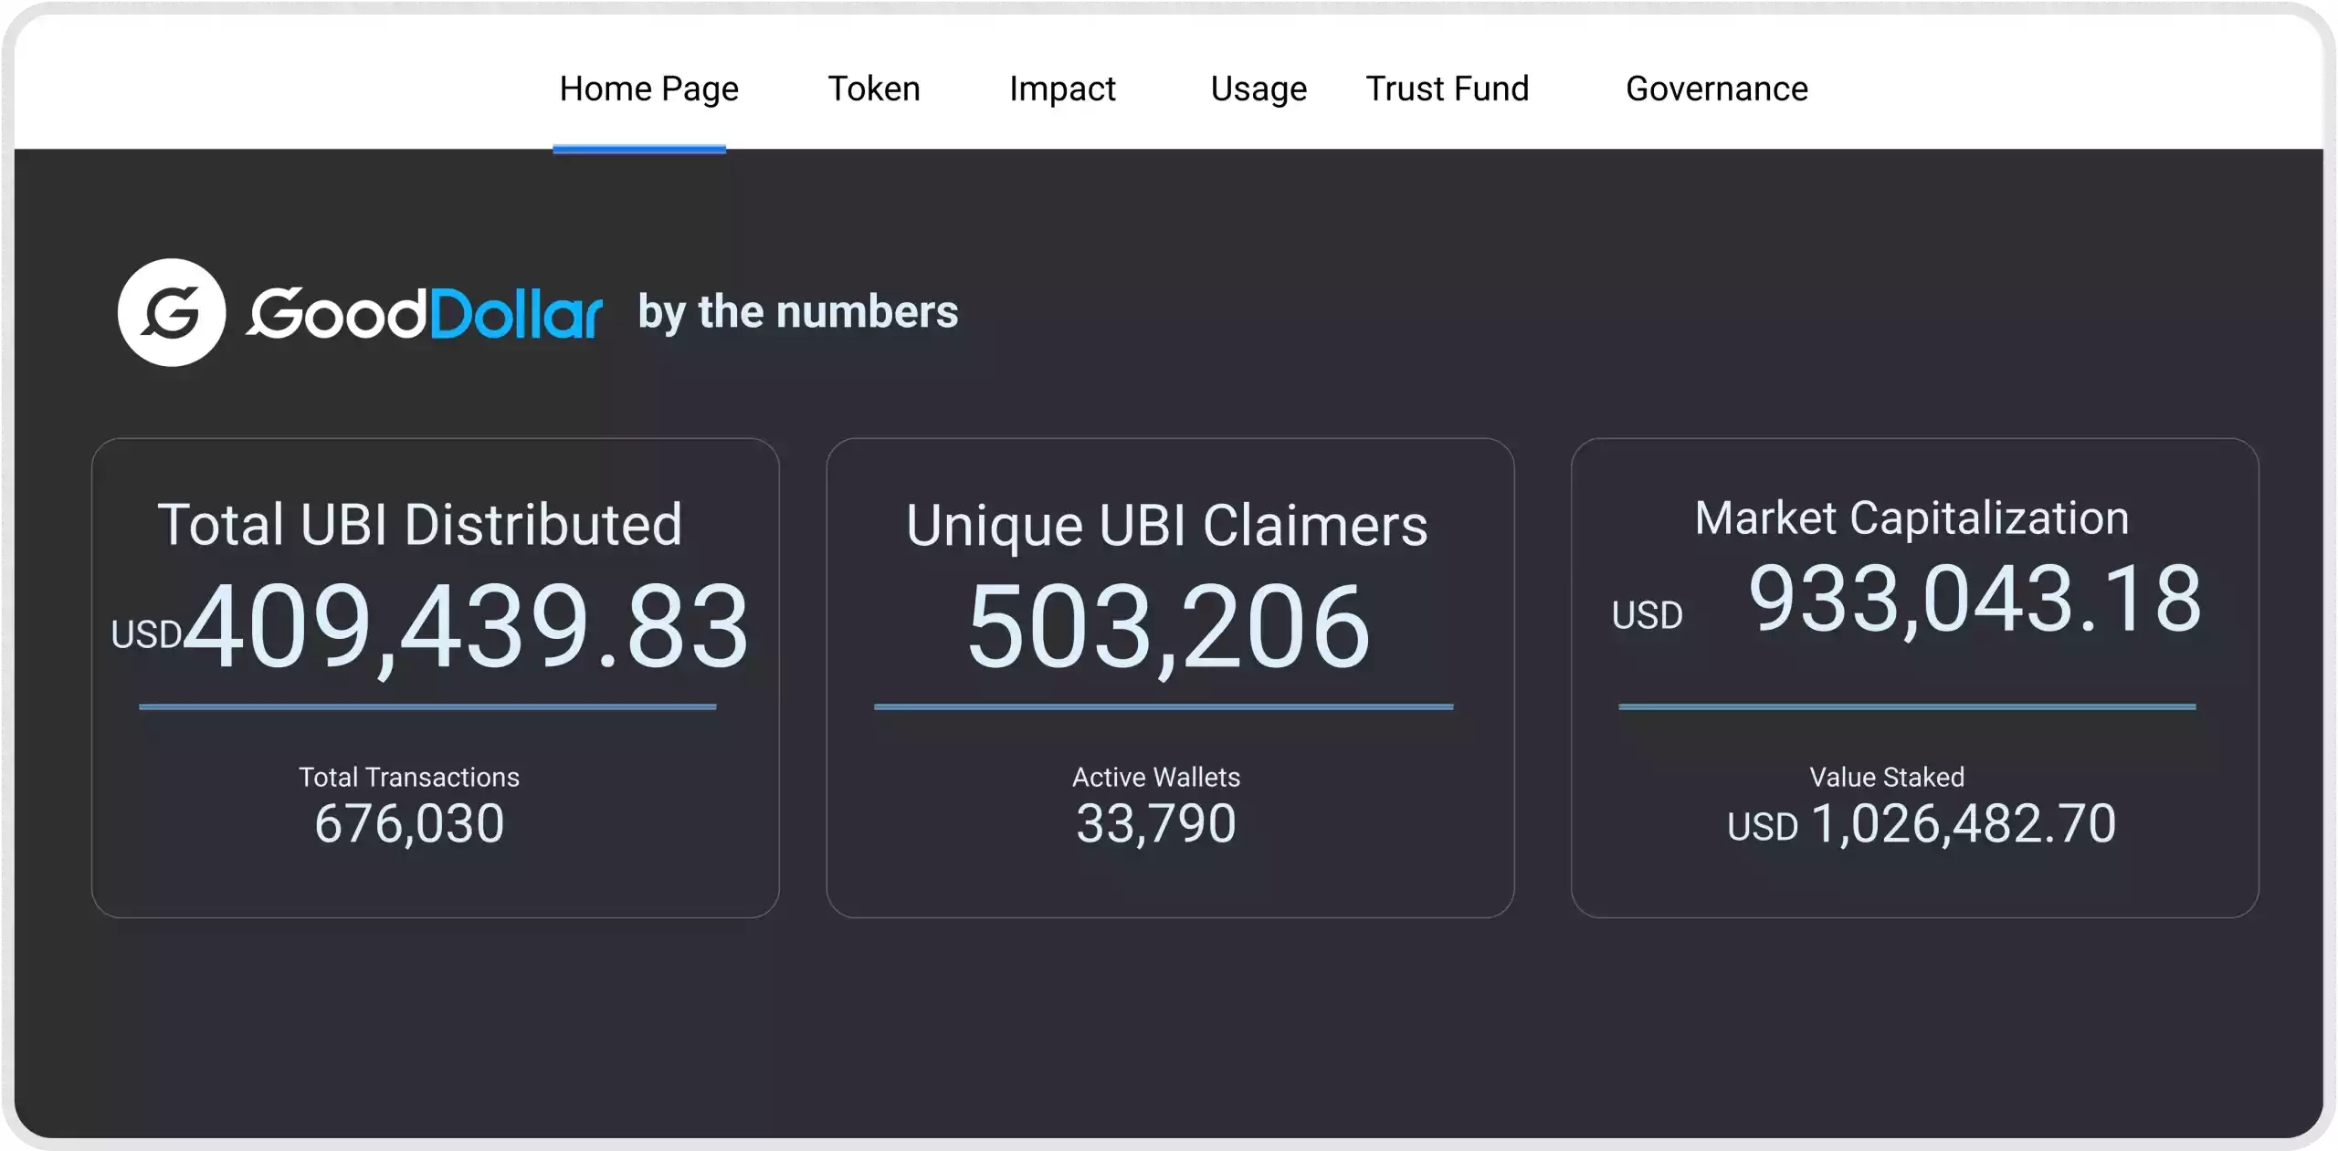
Task: Select the 503,206 claimers value
Action: coord(1168,628)
